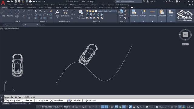Viewport: 194px width, 109px height.
Task: Pick the Erase tool
Action: pos(51,11)
